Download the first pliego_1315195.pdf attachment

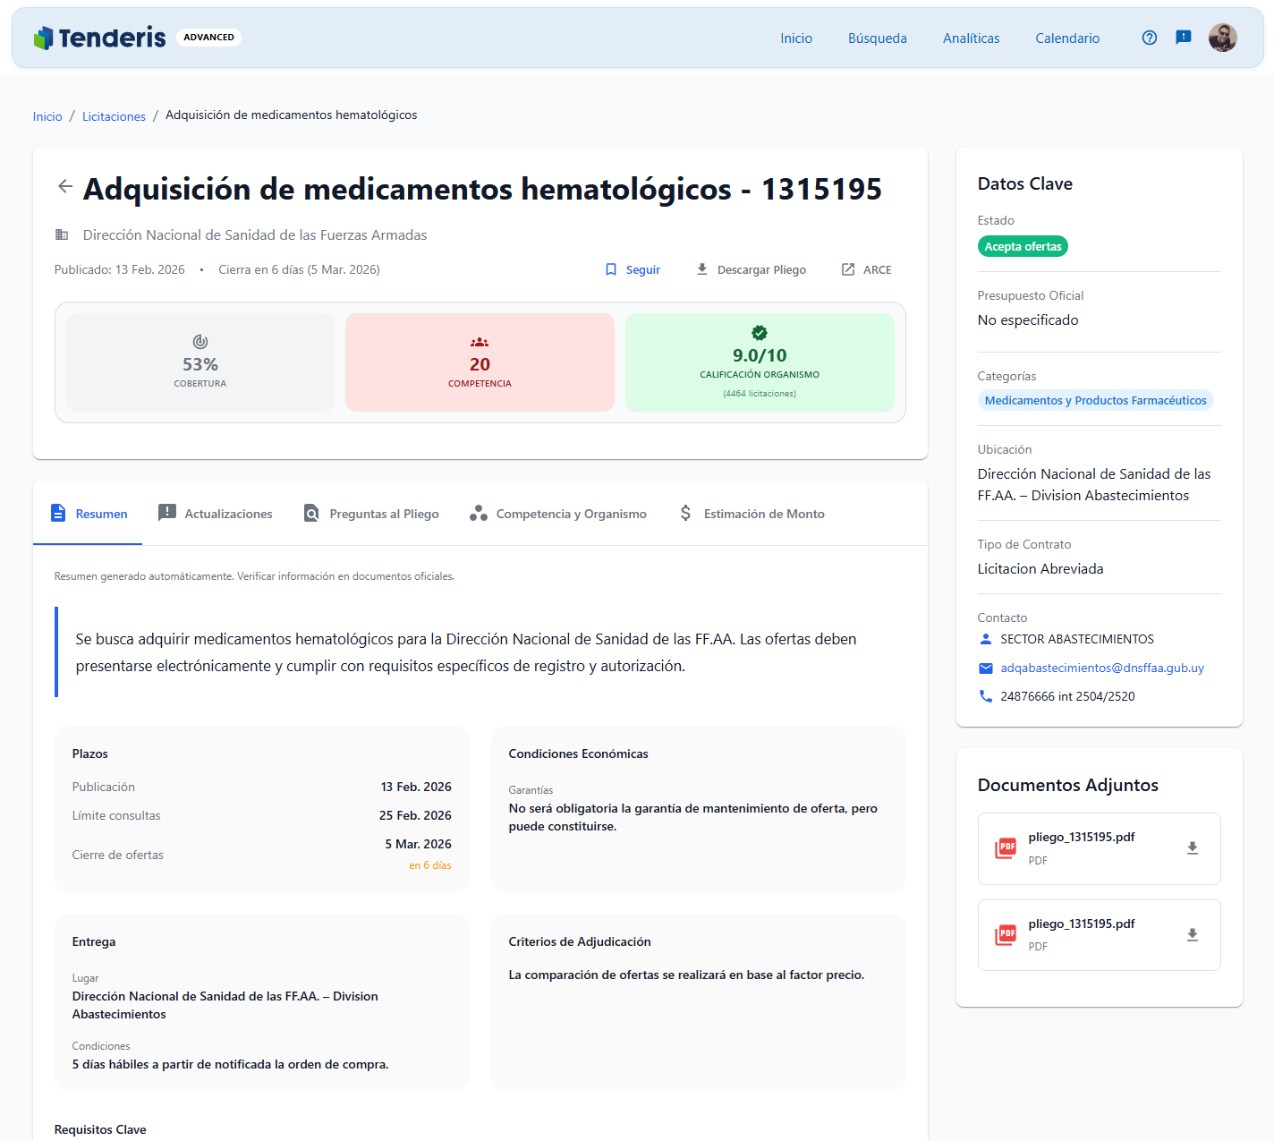tap(1192, 848)
